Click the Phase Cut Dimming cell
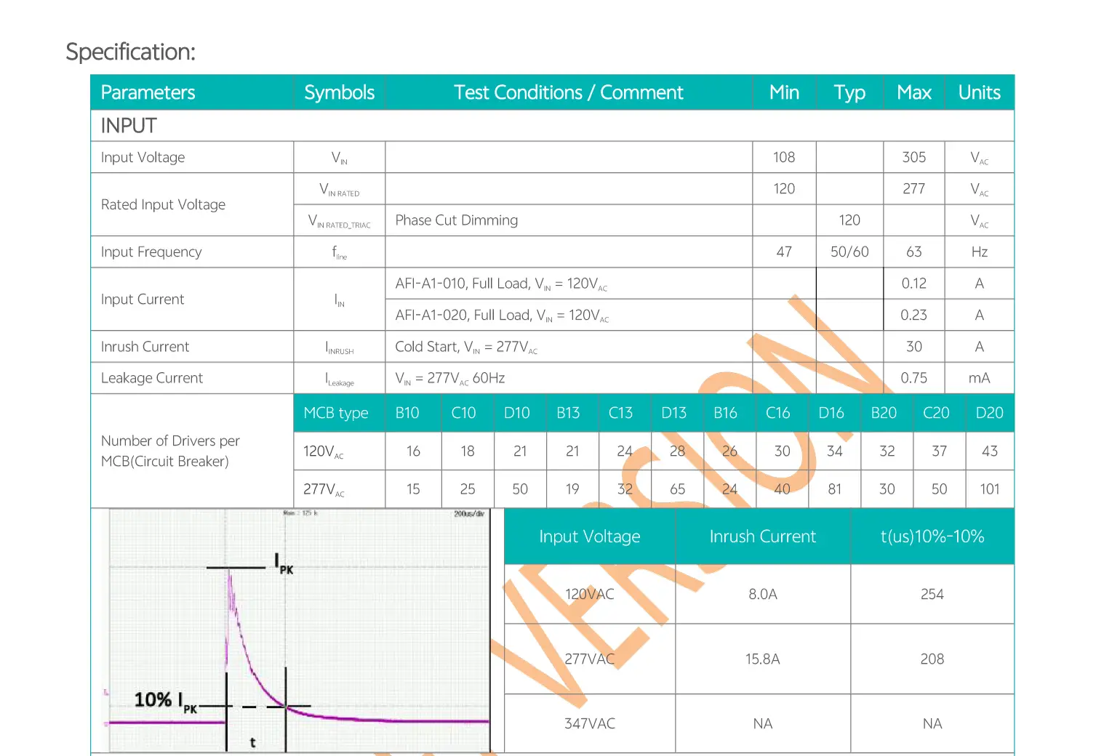This screenshot has width=1104, height=756. coord(457,220)
